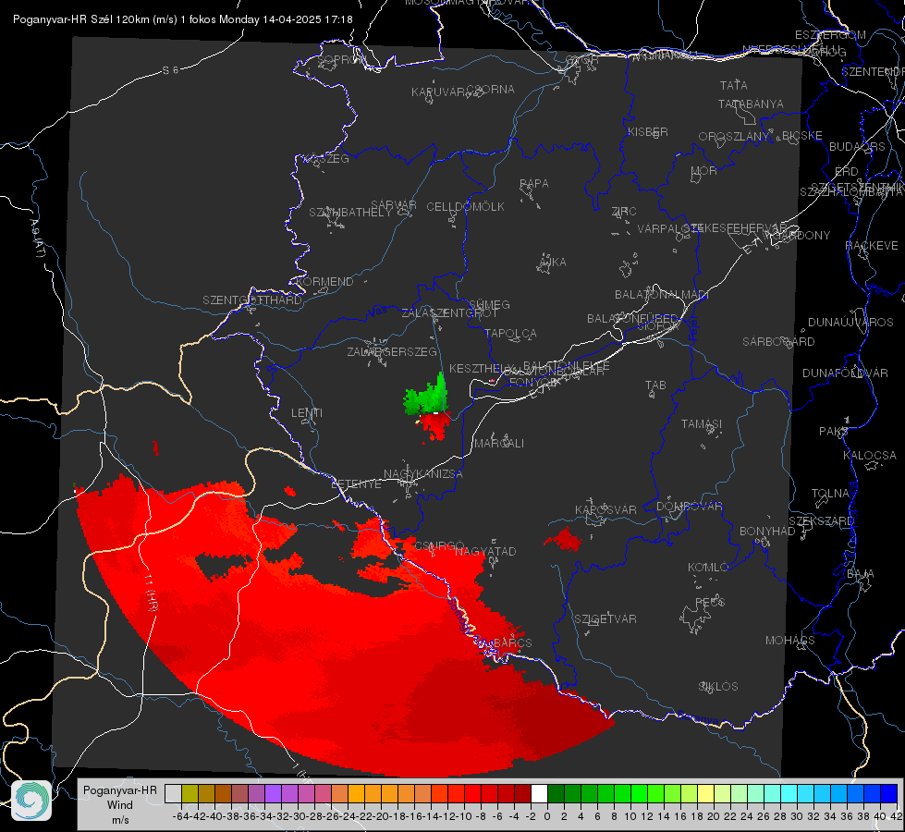Click the 'Poganyvar-HR Wind m/s' legend label
905x832 pixels.
tap(120, 805)
